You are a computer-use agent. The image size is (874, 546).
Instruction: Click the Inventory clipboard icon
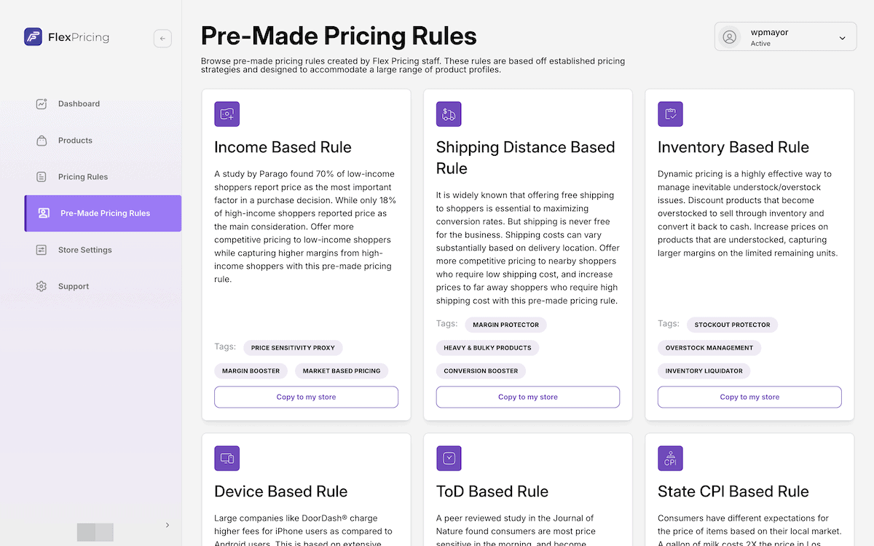[x=670, y=114]
